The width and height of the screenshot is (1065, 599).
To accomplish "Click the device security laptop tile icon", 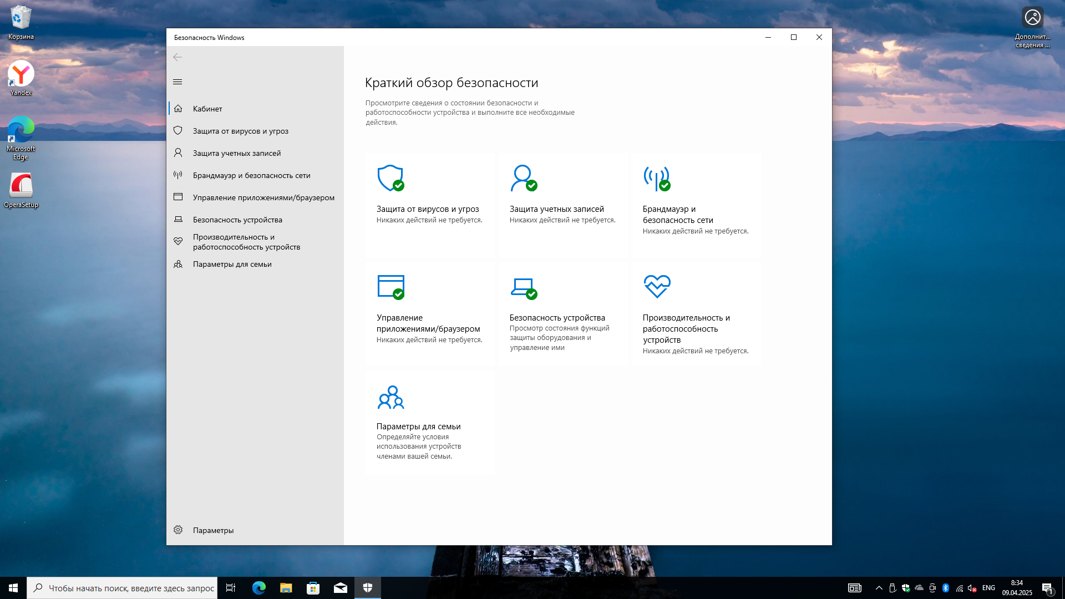I will (x=524, y=287).
